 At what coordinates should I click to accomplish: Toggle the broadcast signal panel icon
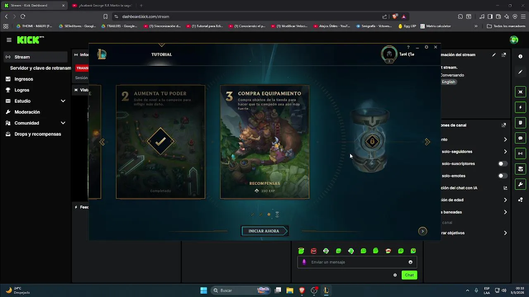click(520, 153)
